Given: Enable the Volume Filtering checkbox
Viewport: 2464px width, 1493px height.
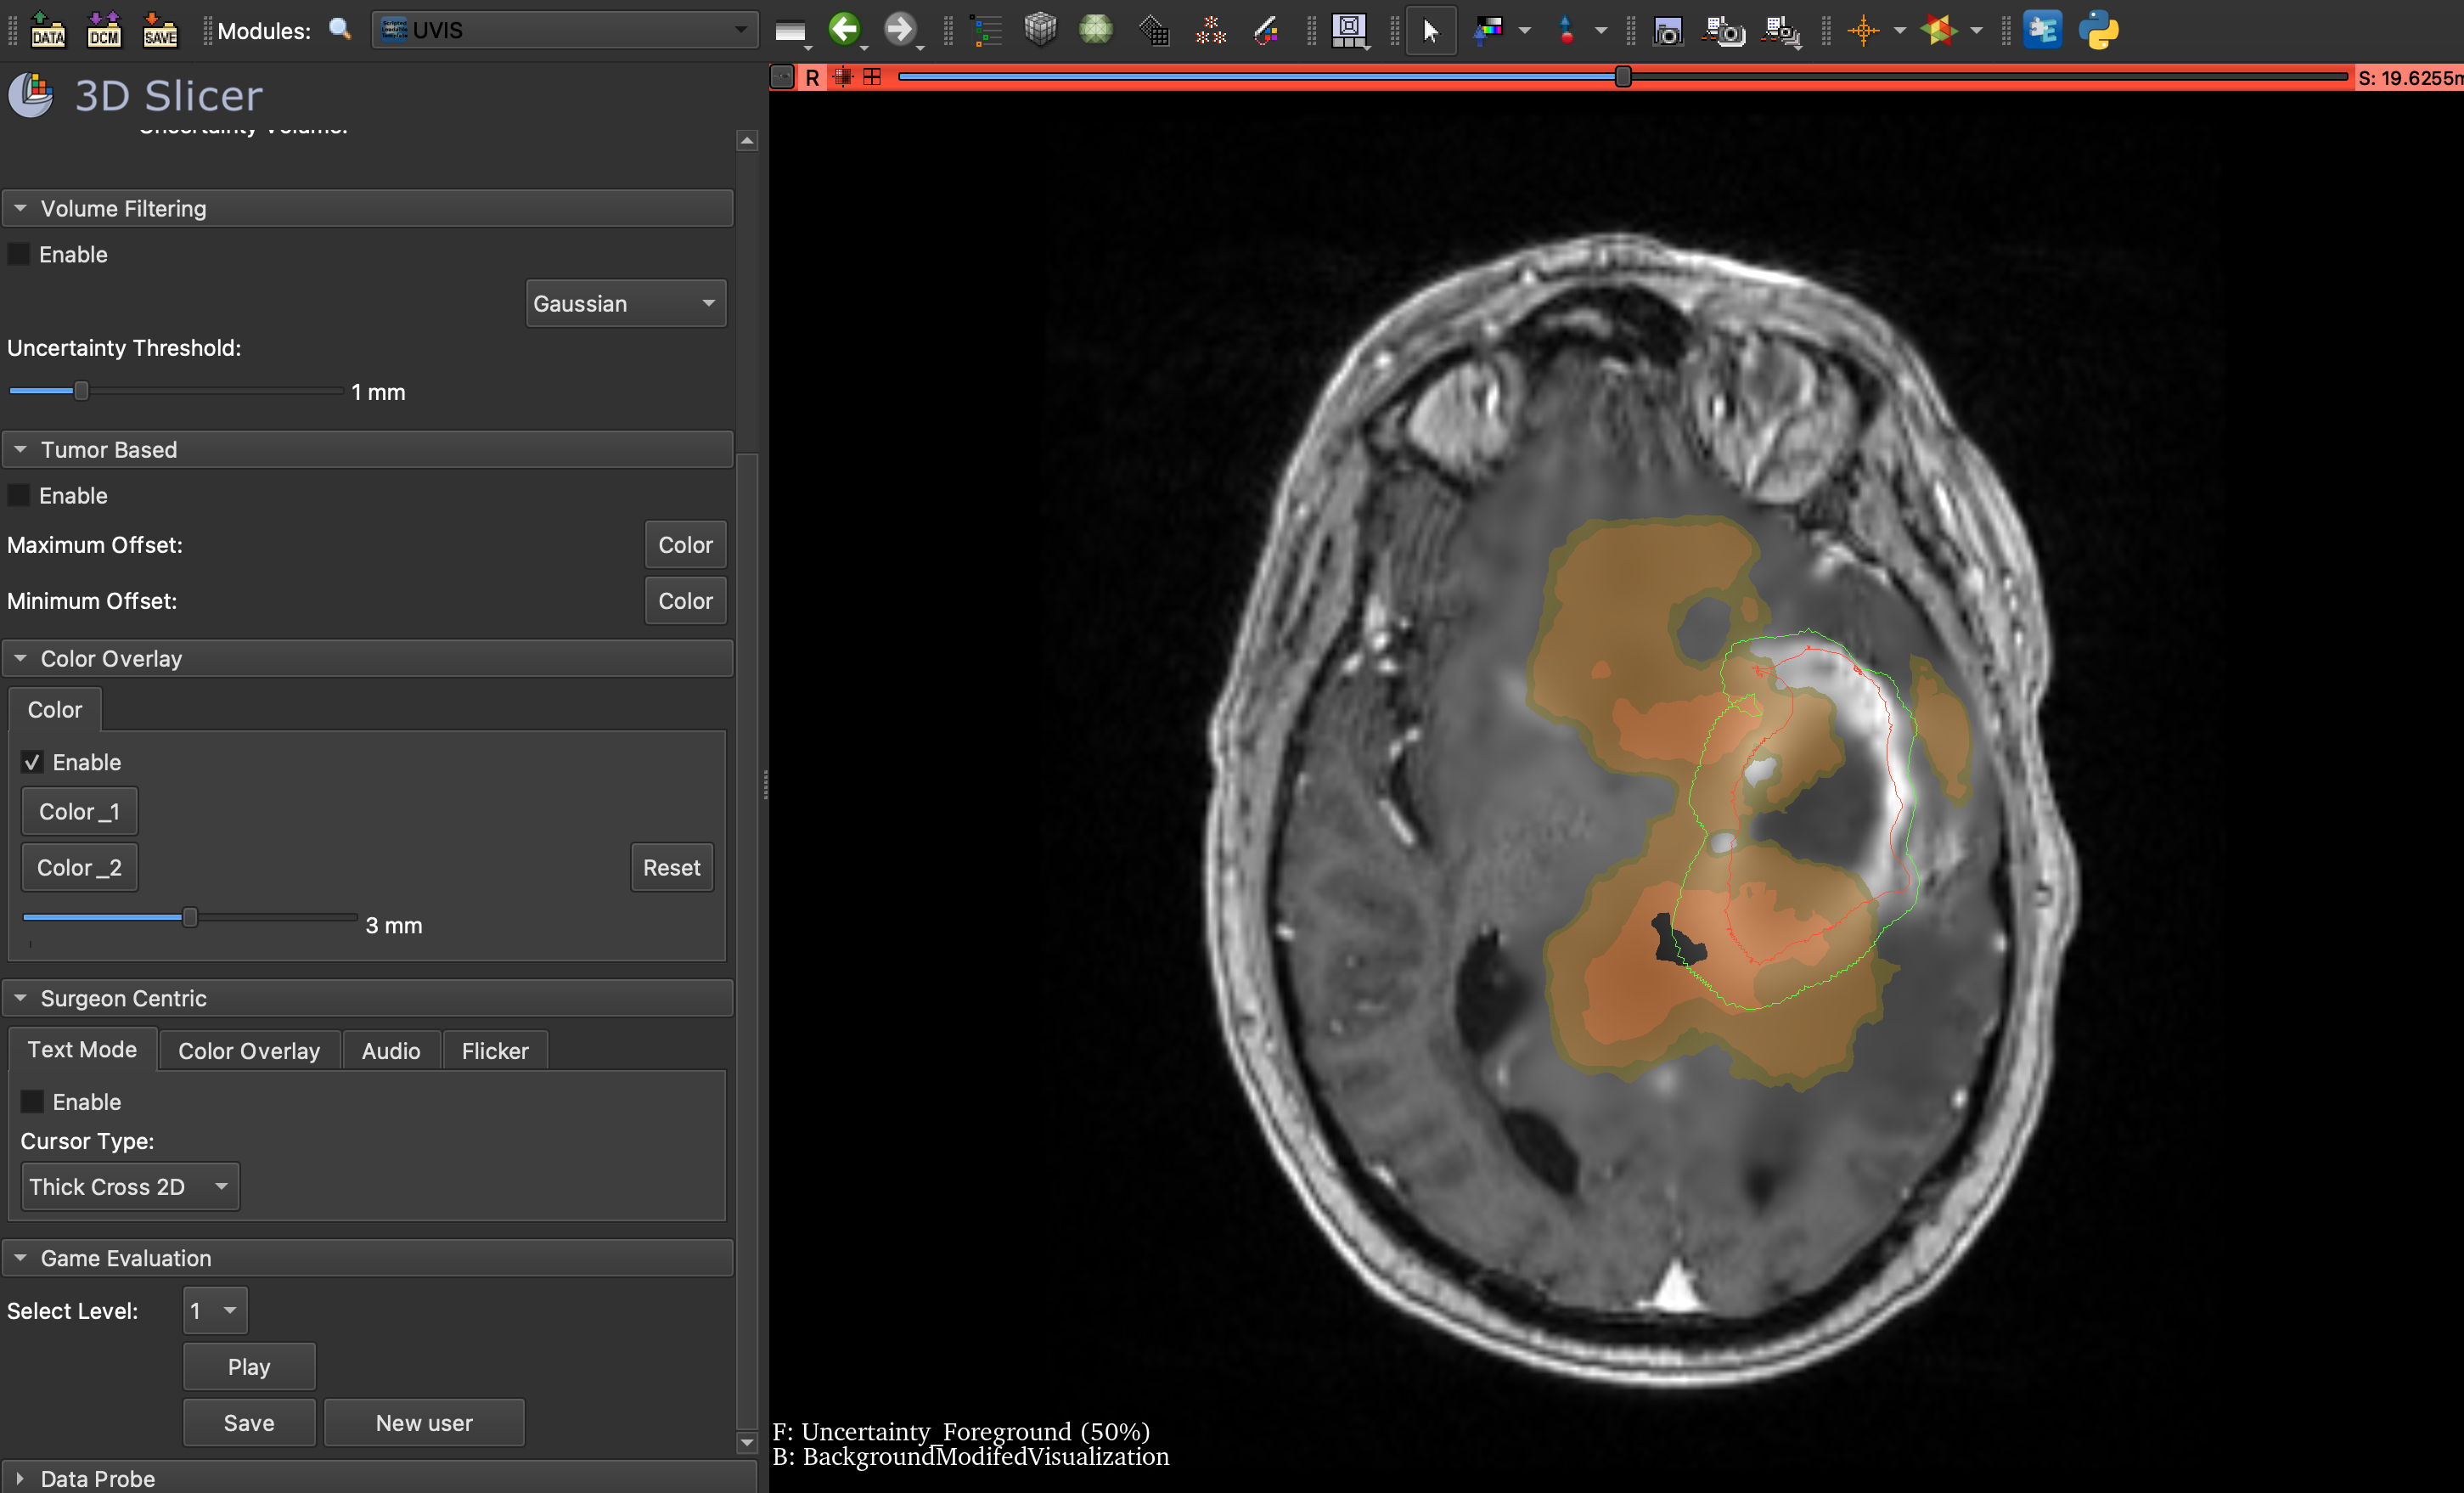Looking at the screenshot, I should (x=19, y=254).
